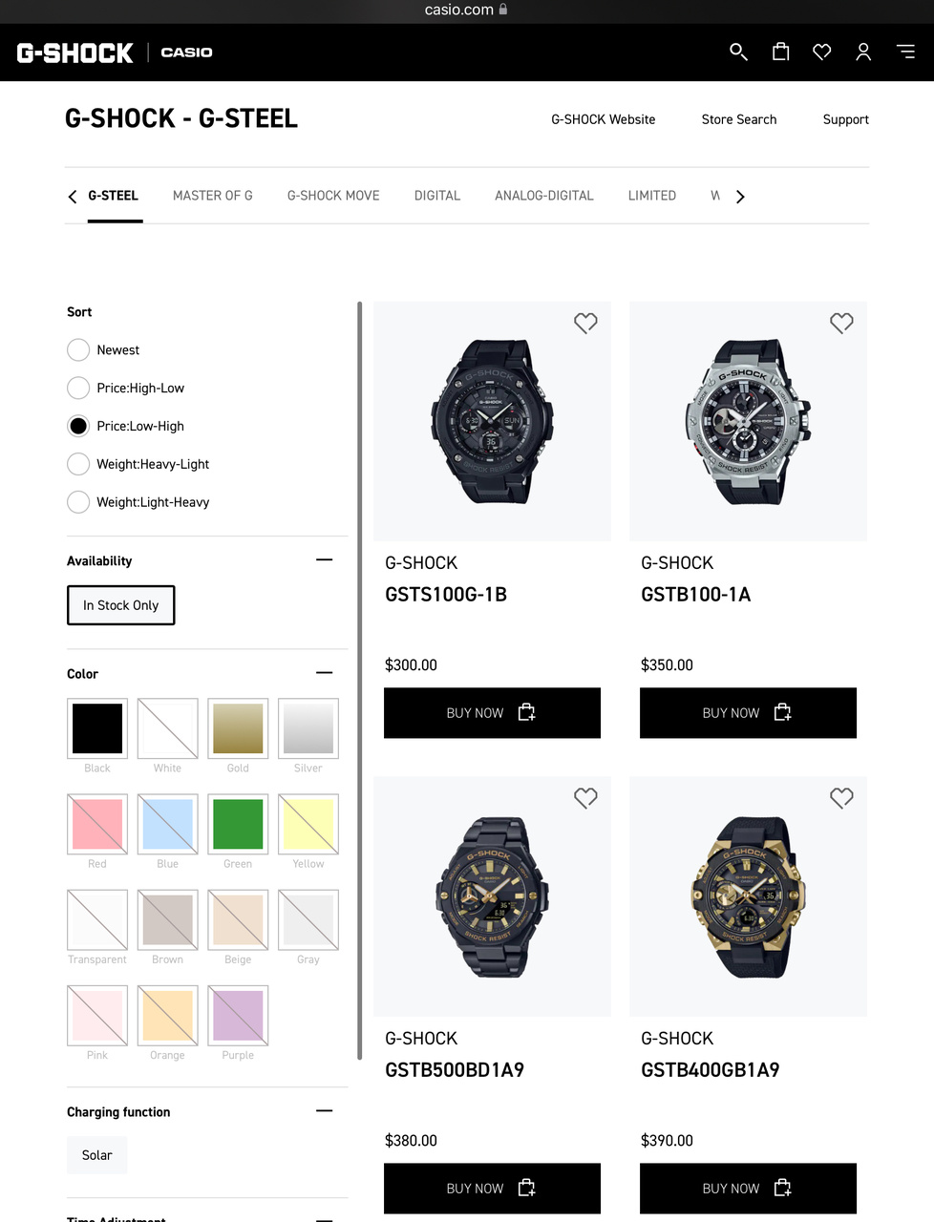
Task: Collapse the Color filter section
Action: (325, 673)
